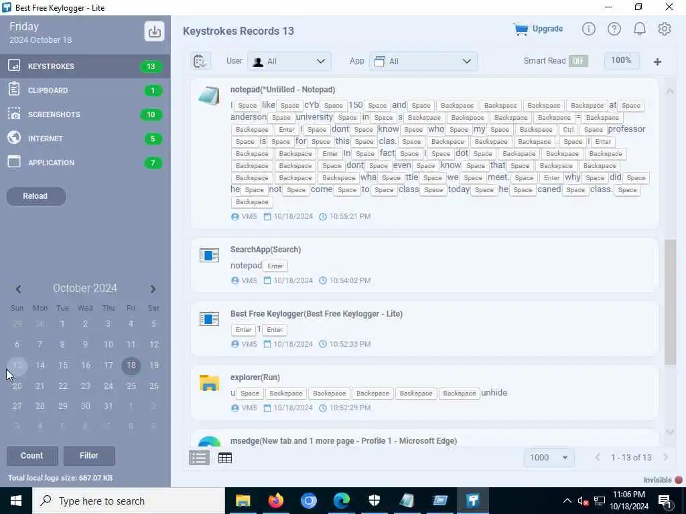The width and height of the screenshot is (686, 514).
Task: Open Windows Security shield in taskbar
Action: coord(374,501)
